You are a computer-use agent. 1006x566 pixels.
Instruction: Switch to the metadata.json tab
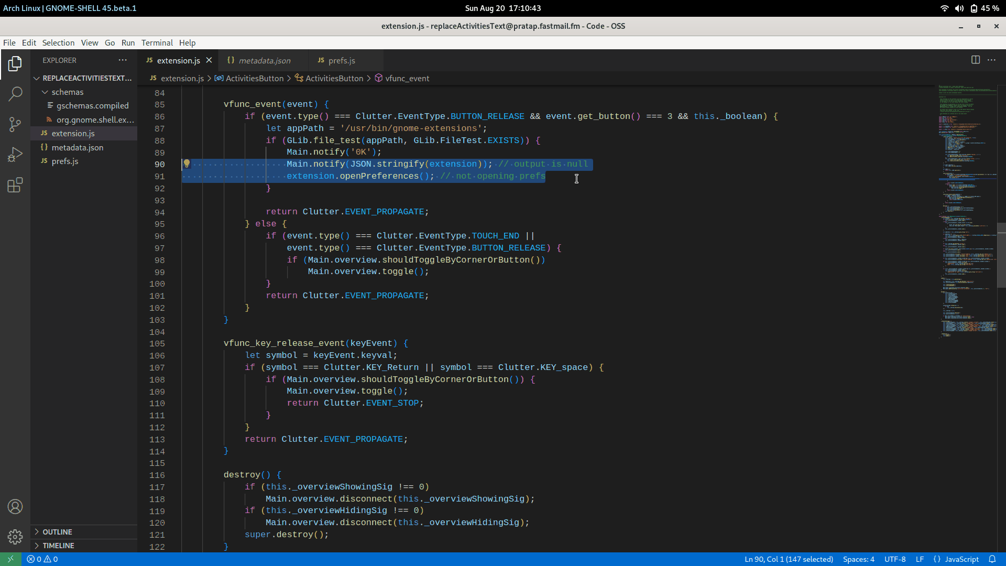264,60
